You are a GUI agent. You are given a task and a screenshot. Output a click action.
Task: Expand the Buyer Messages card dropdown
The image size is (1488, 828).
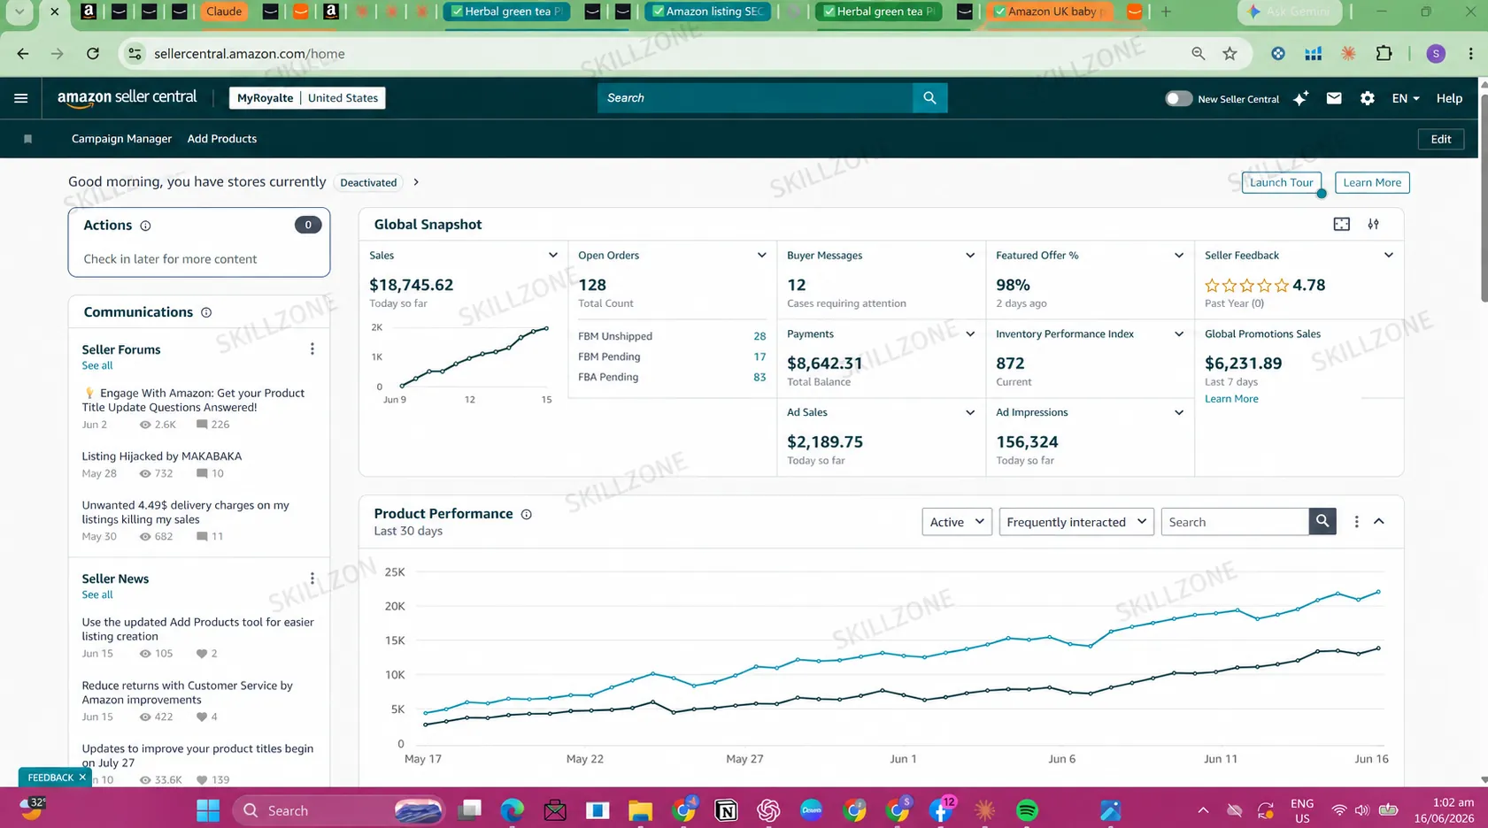pyautogui.click(x=970, y=256)
